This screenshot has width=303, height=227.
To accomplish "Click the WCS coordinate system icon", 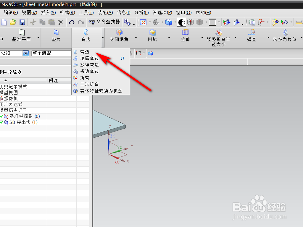I will pyautogui.click(x=261, y=22).
